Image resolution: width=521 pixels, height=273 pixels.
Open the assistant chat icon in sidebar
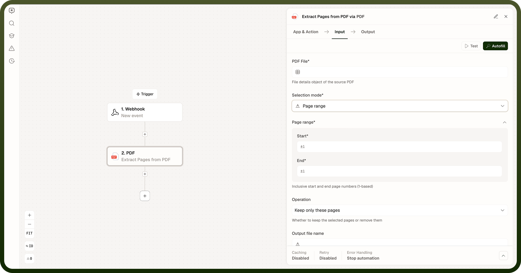coord(12,11)
